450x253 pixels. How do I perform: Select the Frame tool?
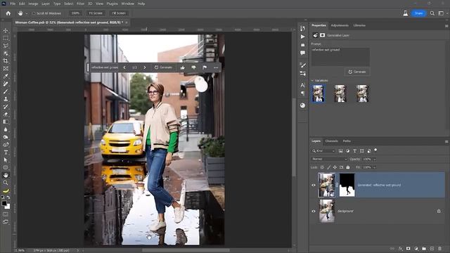[x=6, y=69]
